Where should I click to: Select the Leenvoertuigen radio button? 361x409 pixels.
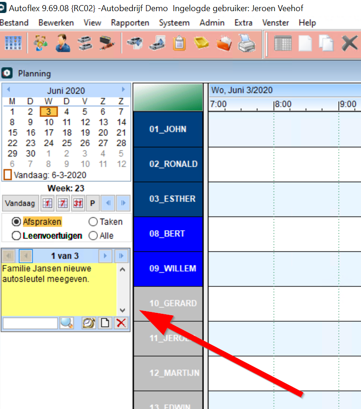pyautogui.click(x=16, y=236)
